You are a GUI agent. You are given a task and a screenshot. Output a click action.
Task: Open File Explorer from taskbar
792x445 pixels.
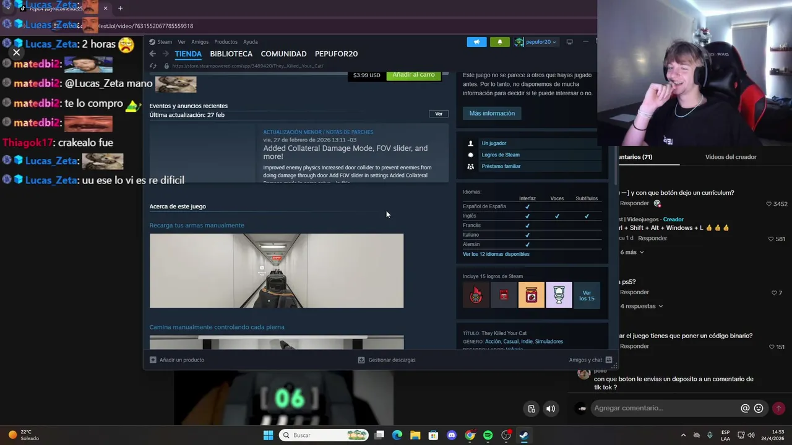click(x=415, y=435)
